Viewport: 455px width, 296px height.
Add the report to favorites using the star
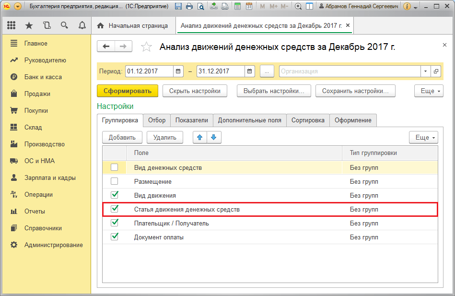(x=146, y=47)
